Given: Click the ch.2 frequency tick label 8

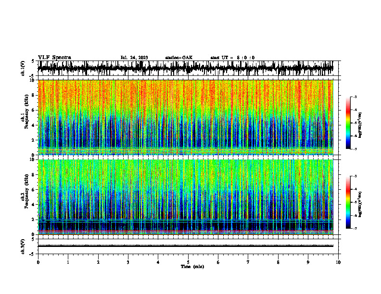Looking at the screenshot, I should pos(34,175).
